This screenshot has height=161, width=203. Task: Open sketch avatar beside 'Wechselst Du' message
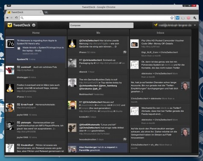coord(135,111)
